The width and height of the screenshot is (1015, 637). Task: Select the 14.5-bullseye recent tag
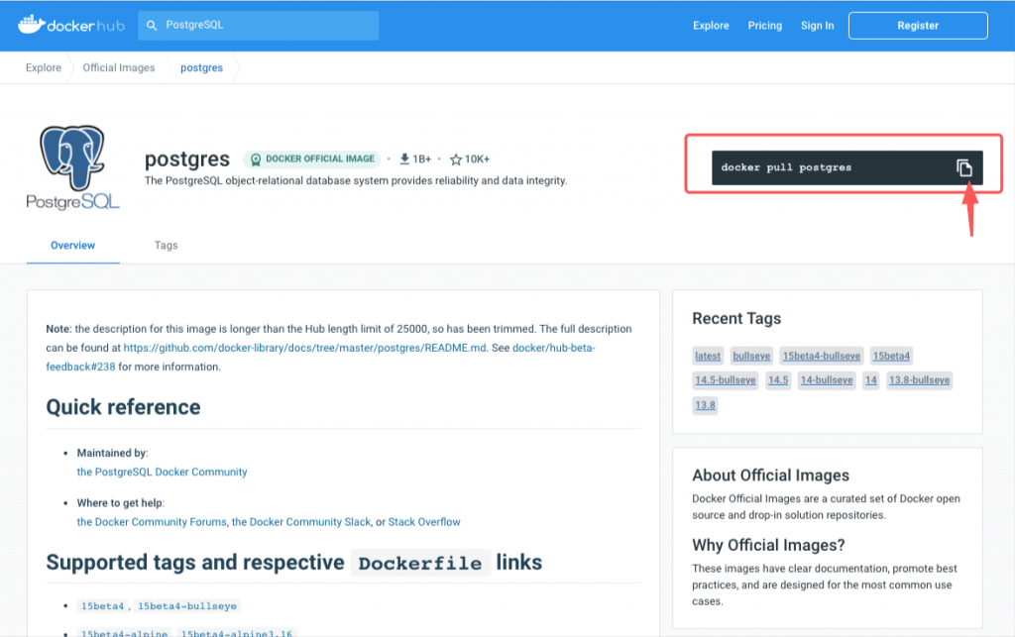click(x=726, y=380)
